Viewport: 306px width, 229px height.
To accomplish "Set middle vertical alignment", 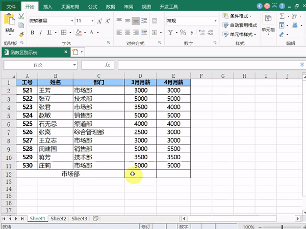I will point(127,21).
